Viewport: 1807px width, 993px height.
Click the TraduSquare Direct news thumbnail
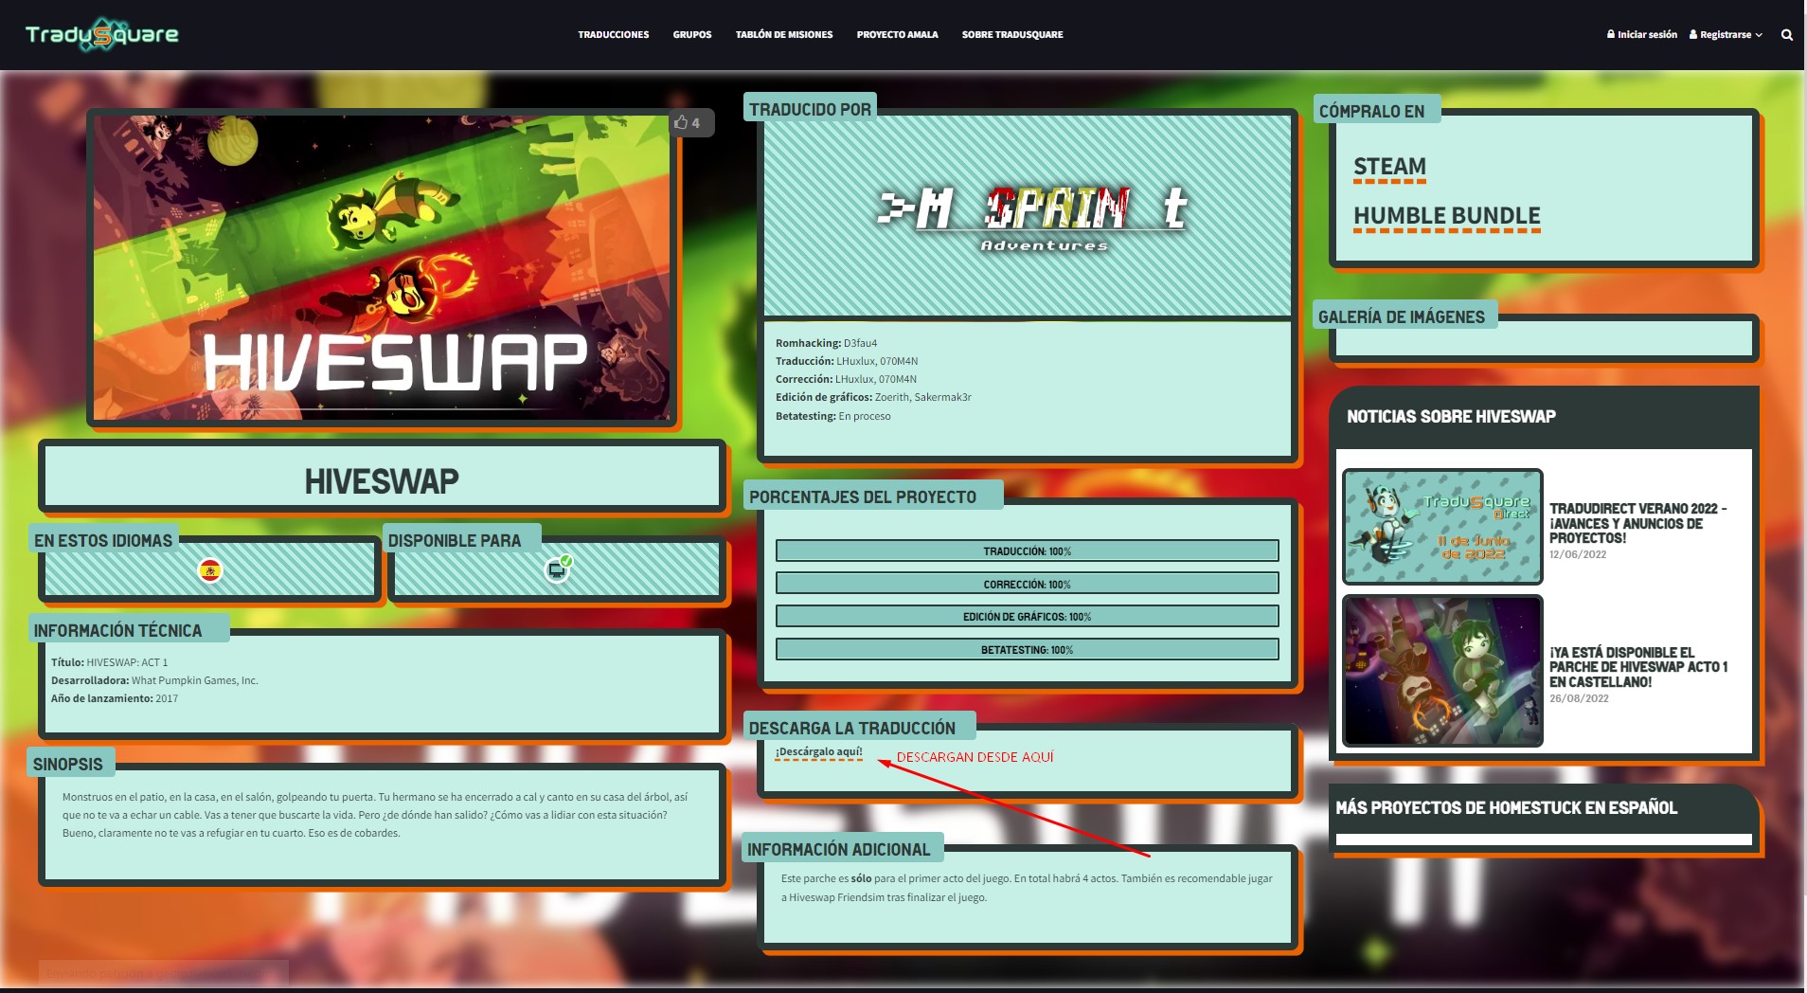tap(1442, 527)
